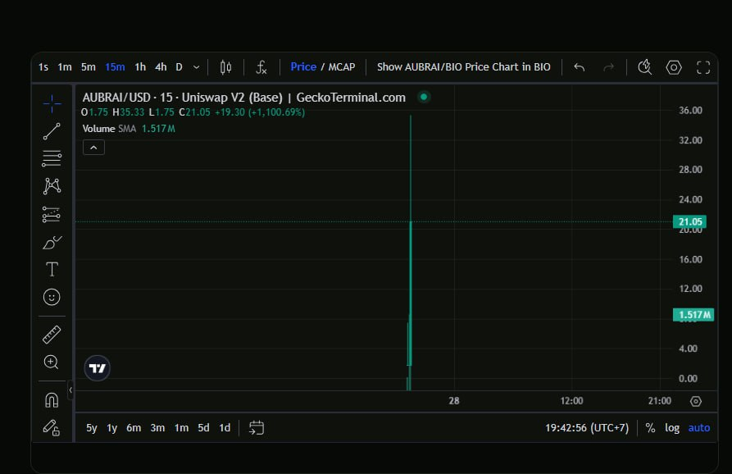
Task: Click the 21.05 current price label
Action: [x=689, y=221]
